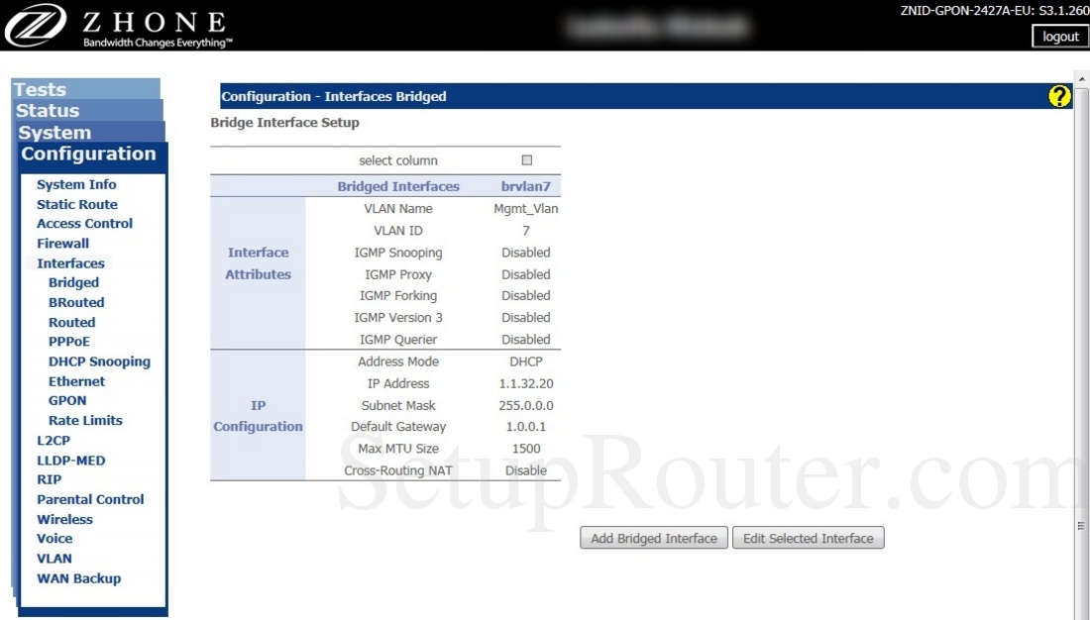Open the Status menu section
Image resolution: width=1090 pixels, height=620 pixels.
tap(46, 110)
